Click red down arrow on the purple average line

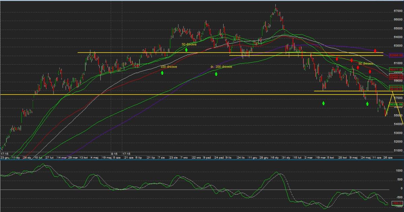375,51
